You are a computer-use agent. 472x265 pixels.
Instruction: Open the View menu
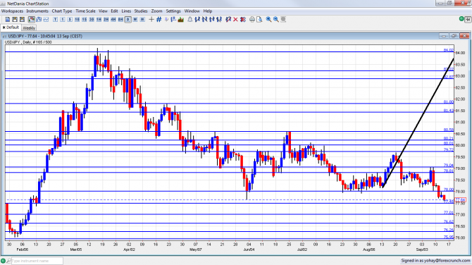pos(103,11)
